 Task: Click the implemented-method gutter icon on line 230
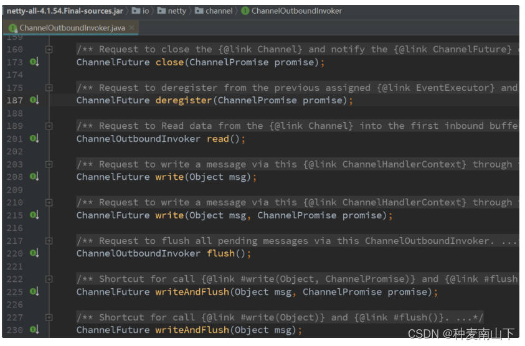coord(34,330)
